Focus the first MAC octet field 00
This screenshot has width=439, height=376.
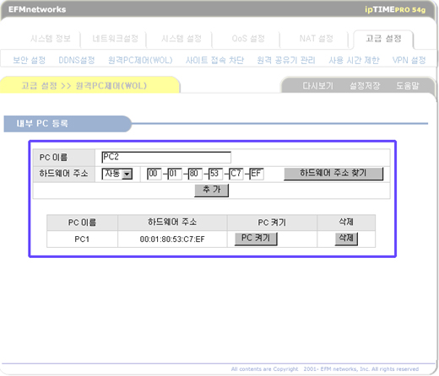[x=154, y=174]
